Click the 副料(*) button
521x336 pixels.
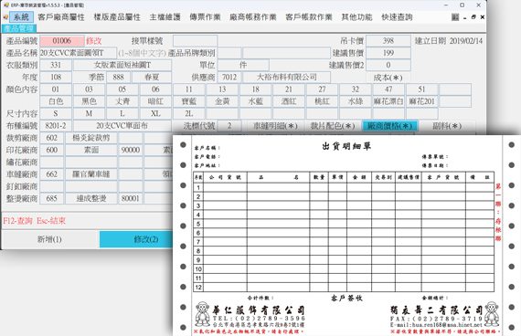447,126
